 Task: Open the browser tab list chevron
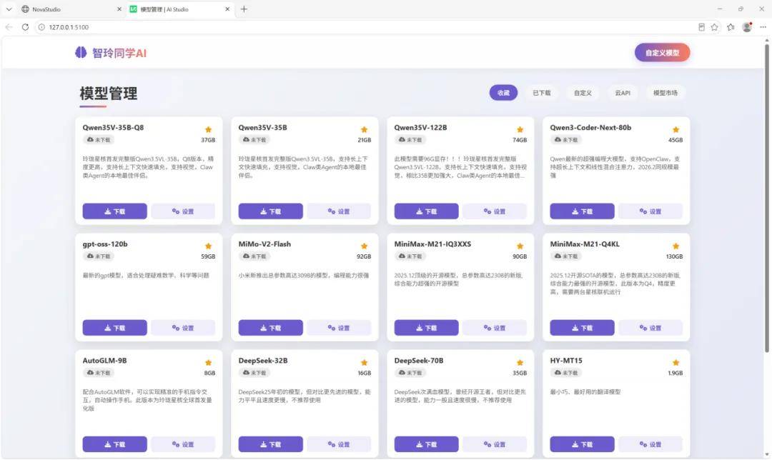click(9, 9)
